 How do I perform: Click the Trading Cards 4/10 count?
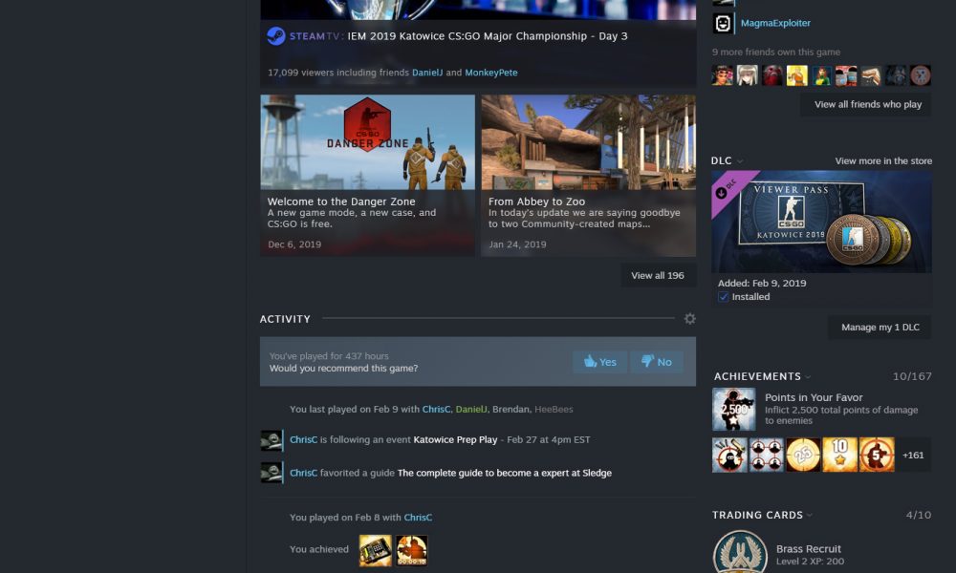point(918,515)
